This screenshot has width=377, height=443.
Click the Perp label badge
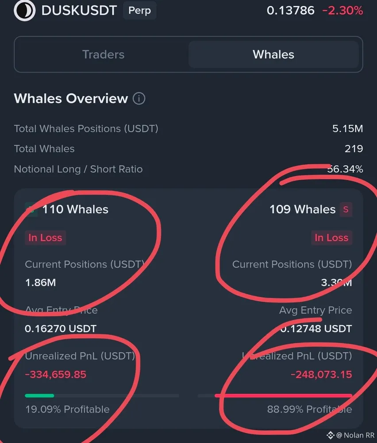139,10
